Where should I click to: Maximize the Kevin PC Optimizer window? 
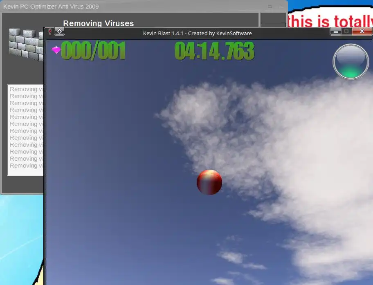(x=270, y=7)
